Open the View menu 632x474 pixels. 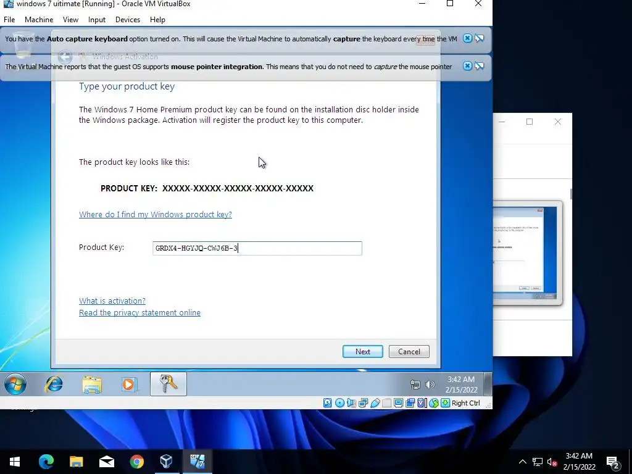70,19
